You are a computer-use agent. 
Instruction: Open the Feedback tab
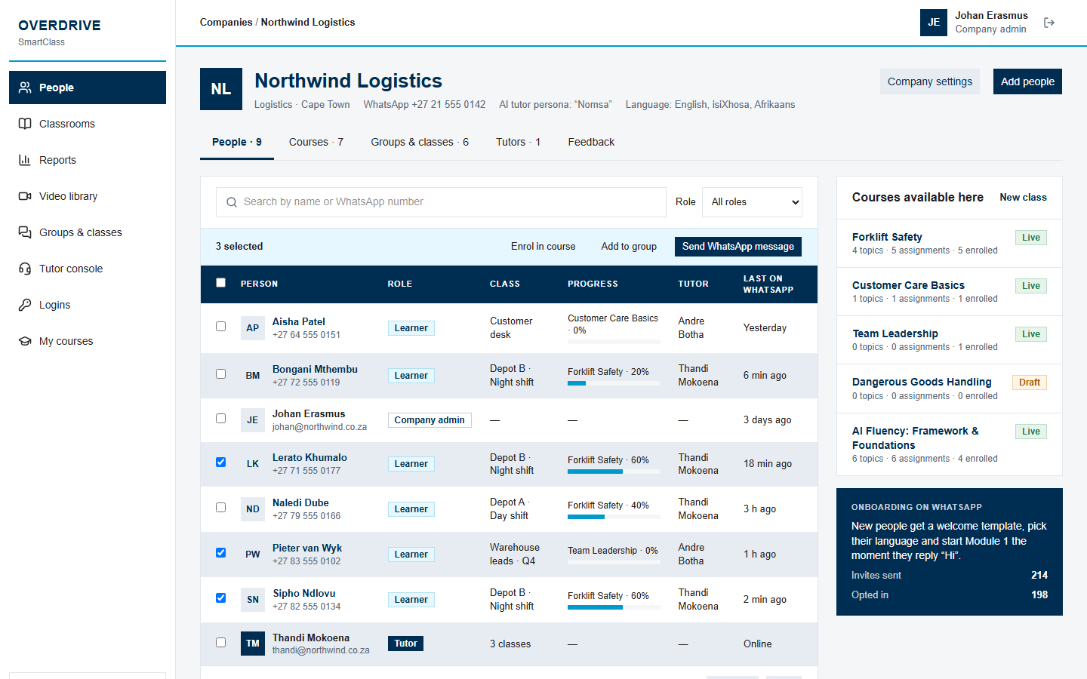tap(591, 142)
